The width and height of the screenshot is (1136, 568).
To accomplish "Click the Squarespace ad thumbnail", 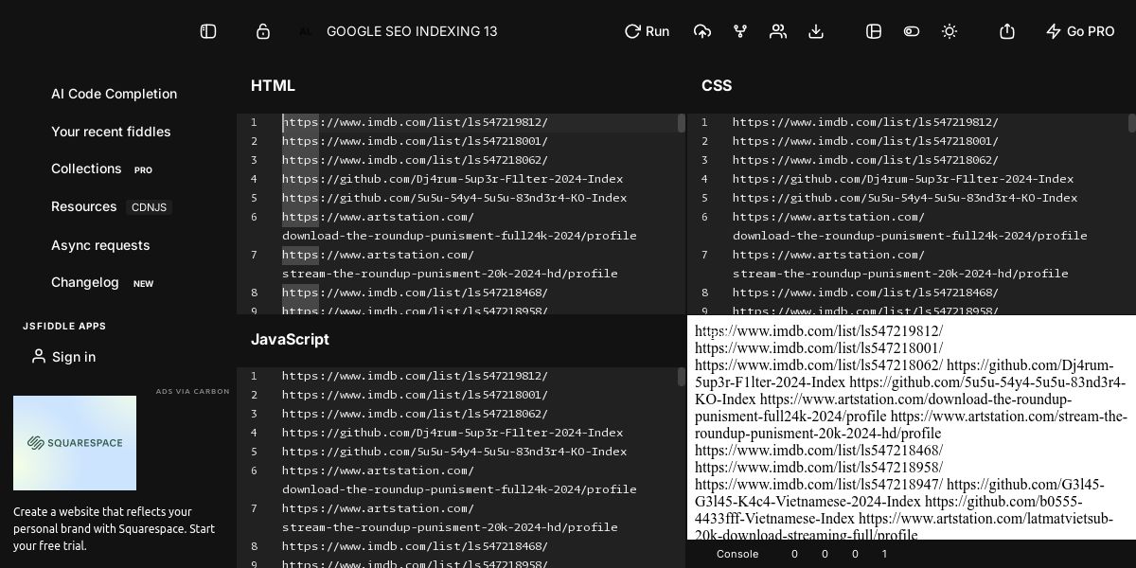I will [75, 443].
